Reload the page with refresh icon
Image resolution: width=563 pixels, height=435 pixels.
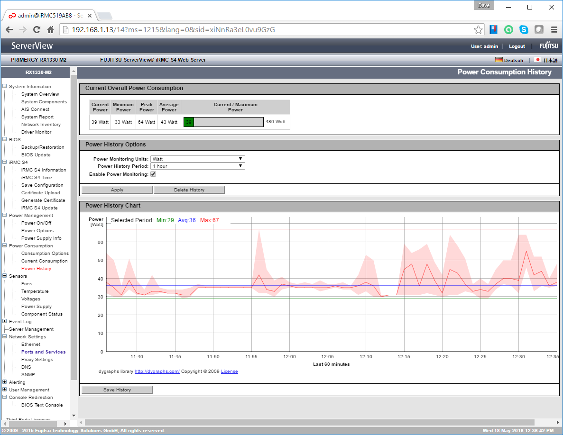click(37, 30)
